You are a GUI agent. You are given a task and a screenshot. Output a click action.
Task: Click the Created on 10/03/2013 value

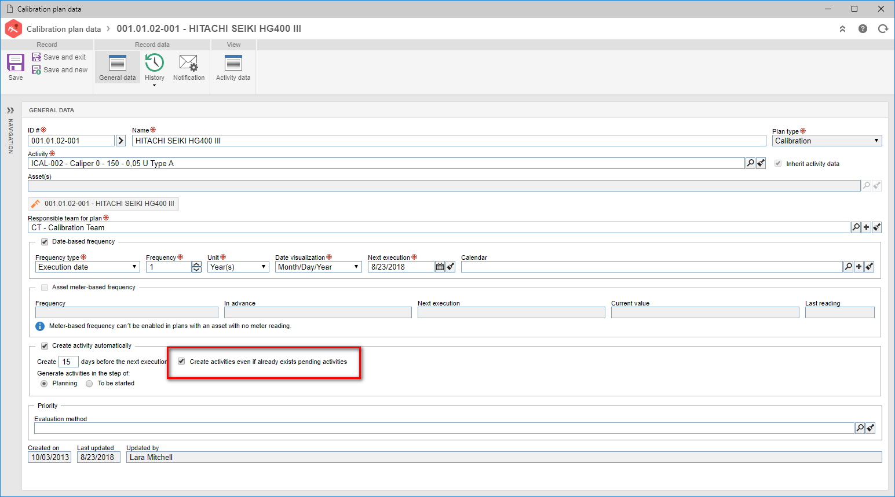(50, 457)
